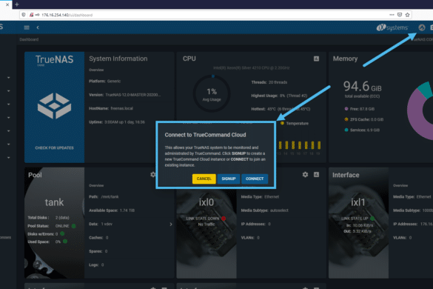
Task: Expand the third sidebar menu arrow
Action: coord(9,104)
